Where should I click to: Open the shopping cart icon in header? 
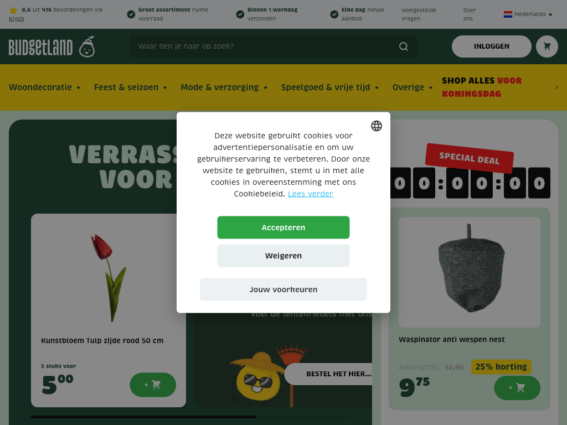(547, 46)
